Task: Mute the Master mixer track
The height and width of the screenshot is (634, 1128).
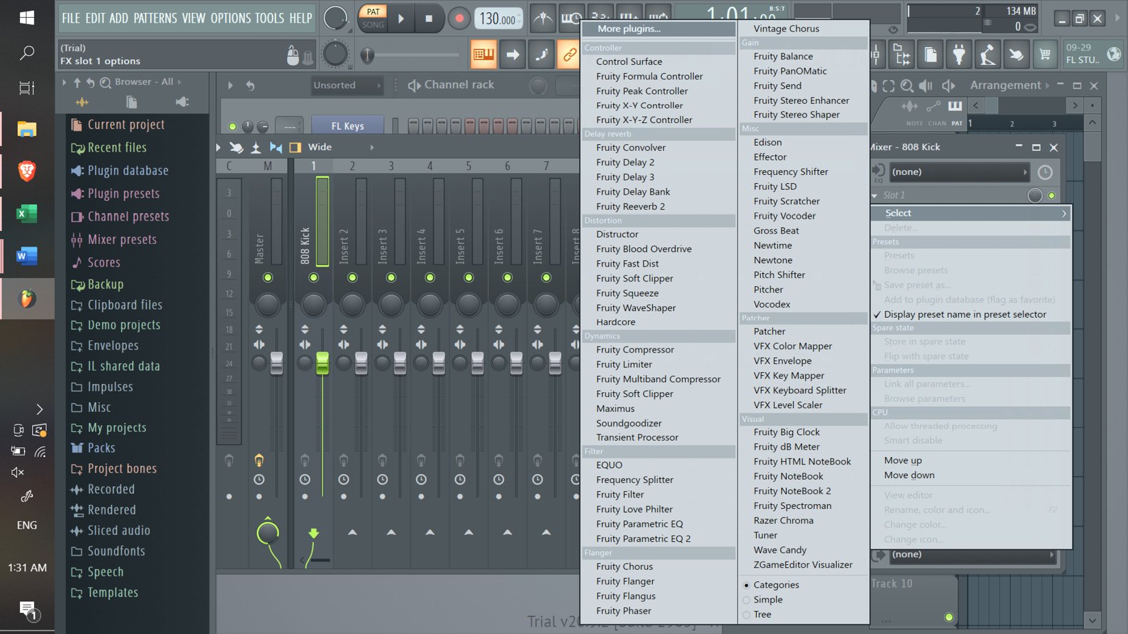Action: [267, 277]
